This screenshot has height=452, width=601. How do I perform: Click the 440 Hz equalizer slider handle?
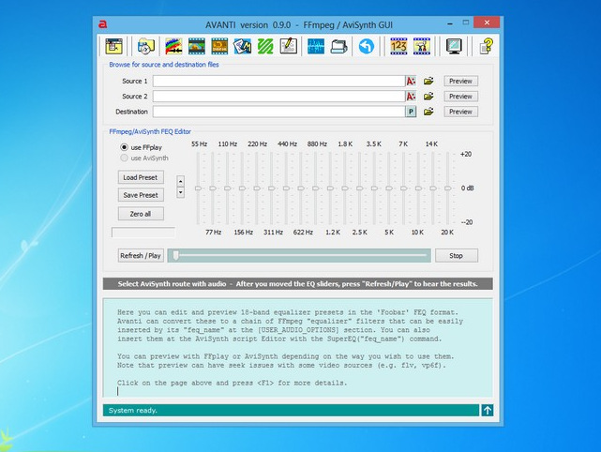[286, 188]
